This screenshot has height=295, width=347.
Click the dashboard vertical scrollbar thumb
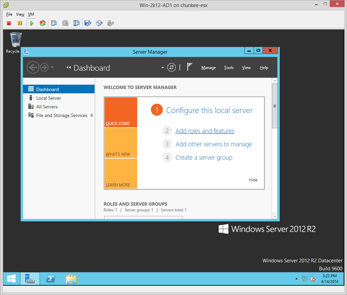[x=274, y=106]
